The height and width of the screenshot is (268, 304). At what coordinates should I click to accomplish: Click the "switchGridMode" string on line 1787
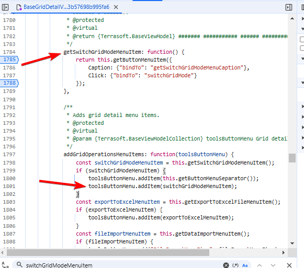click(x=169, y=76)
